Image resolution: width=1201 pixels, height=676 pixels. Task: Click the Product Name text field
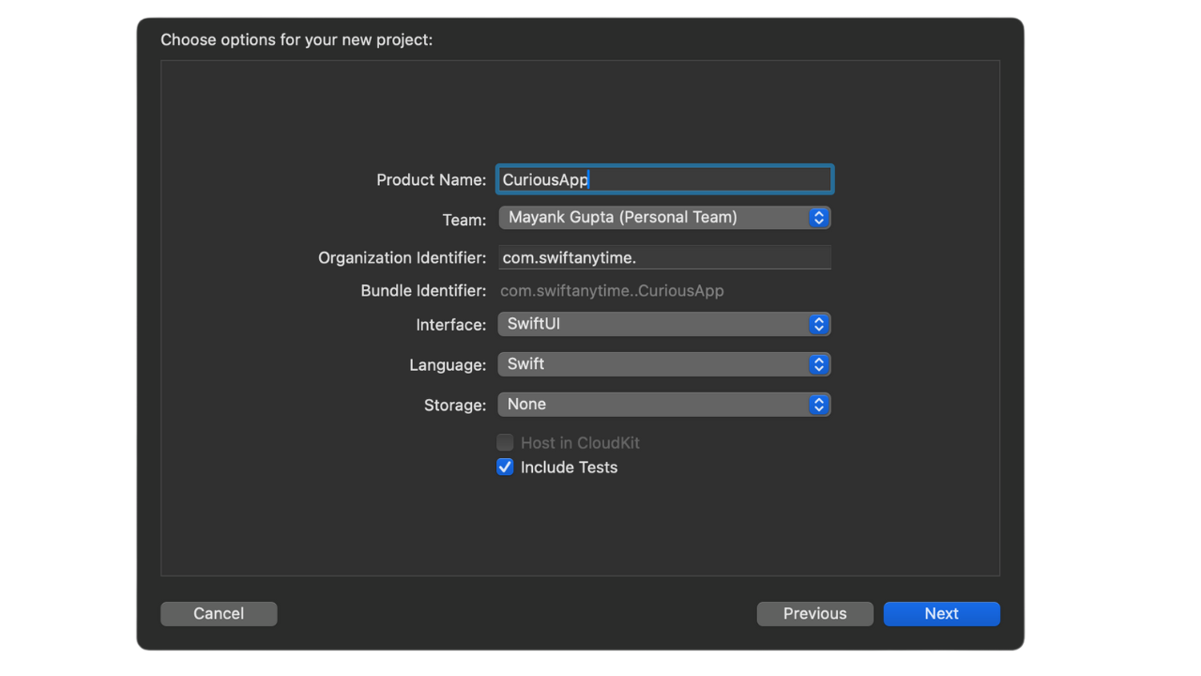point(664,179)
